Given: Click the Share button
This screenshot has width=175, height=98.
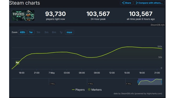Looking at the screenshot, I should (126, 3).
